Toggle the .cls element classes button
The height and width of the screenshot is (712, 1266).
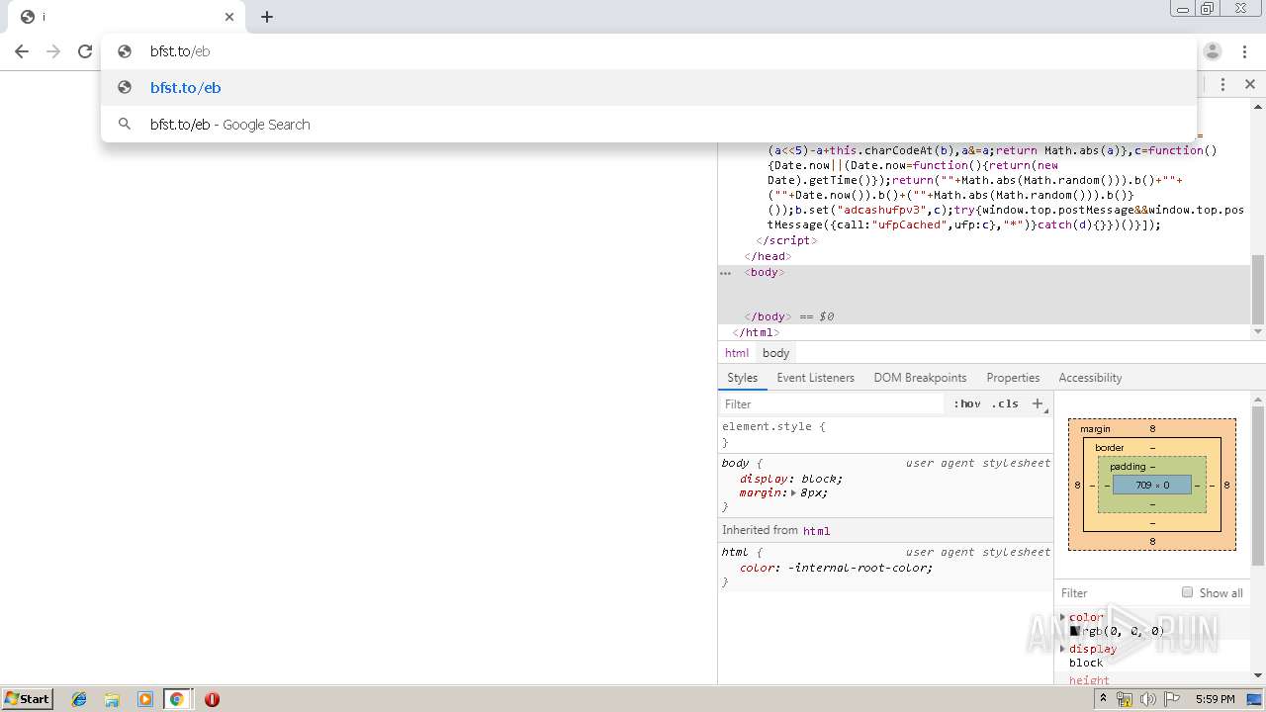point(1006,403)
